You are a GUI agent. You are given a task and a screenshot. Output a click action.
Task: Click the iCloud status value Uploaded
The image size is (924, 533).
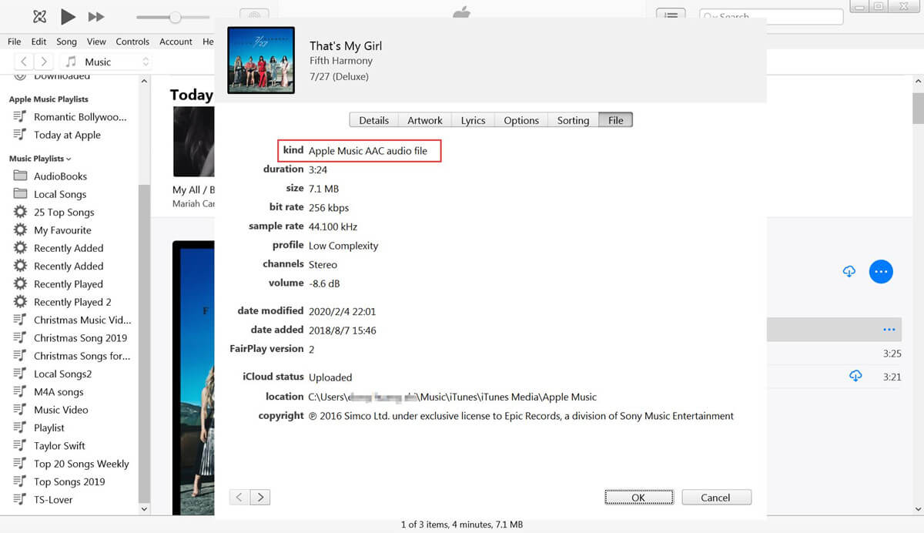(330, 377)
